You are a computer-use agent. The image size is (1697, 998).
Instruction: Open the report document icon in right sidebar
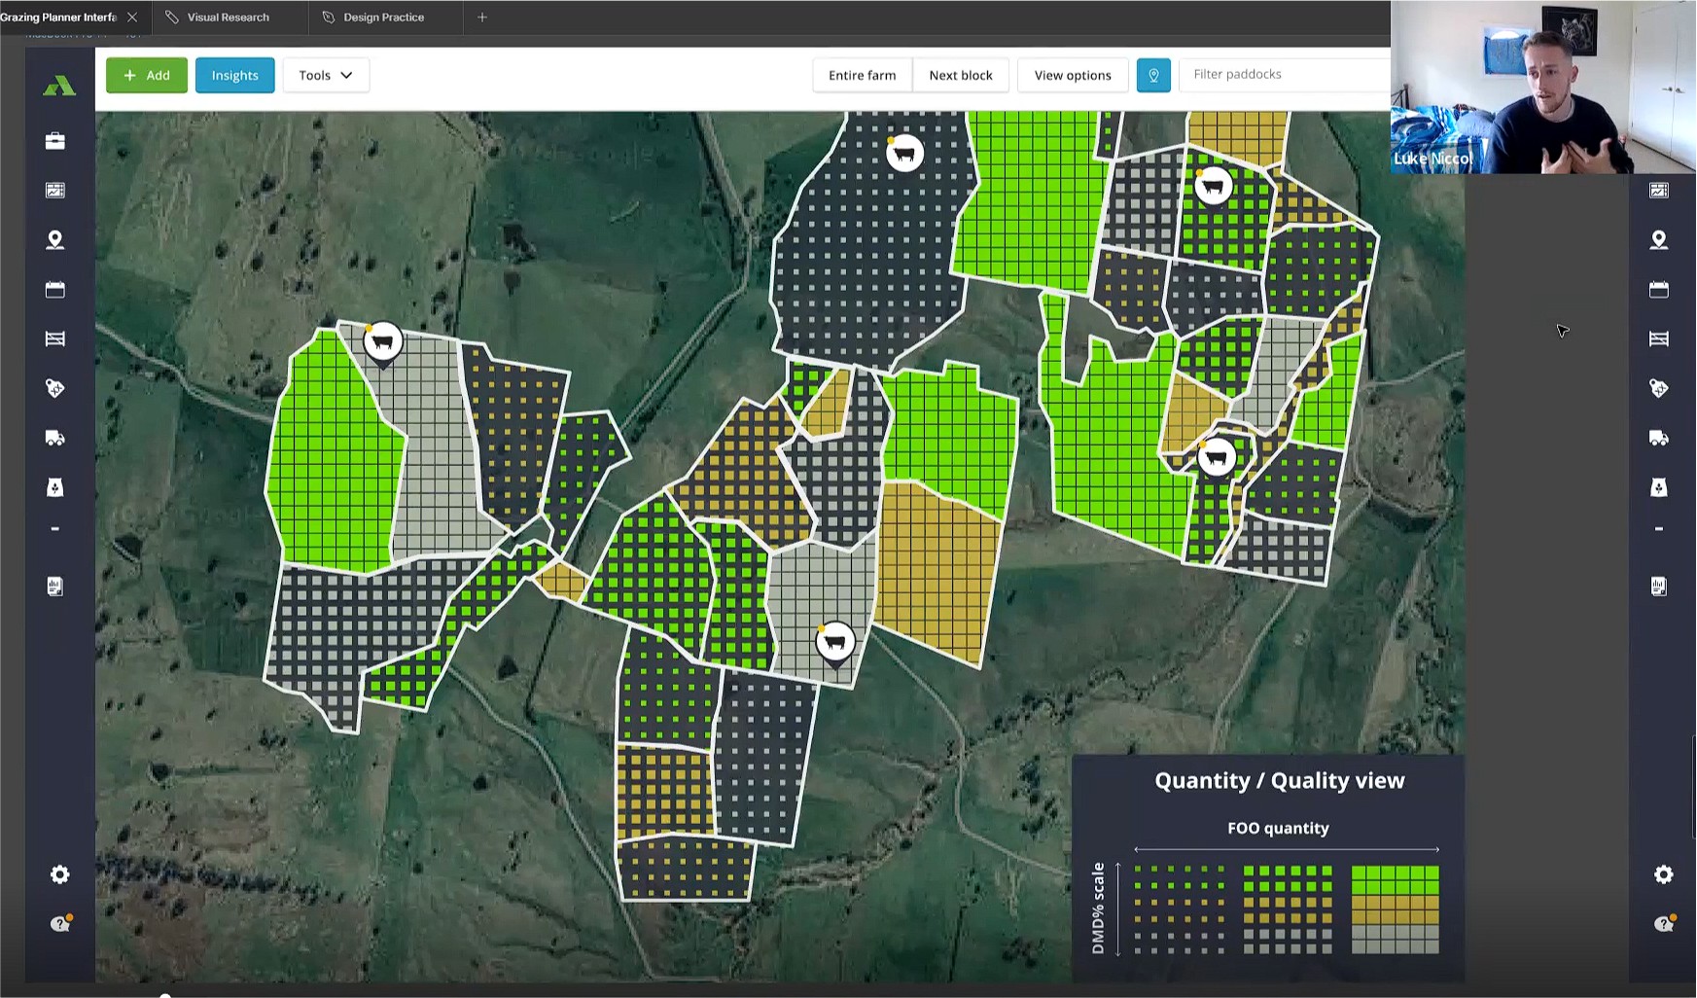(x=1659, y=586)
